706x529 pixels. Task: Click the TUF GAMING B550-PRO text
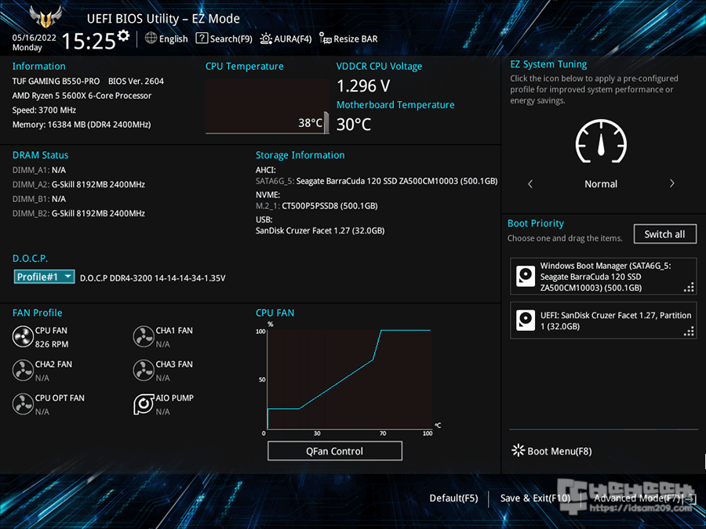(x=56, y=81)
